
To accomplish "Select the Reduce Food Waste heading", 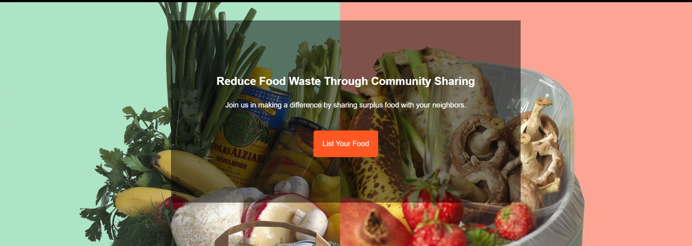I will tap(346, 81).
